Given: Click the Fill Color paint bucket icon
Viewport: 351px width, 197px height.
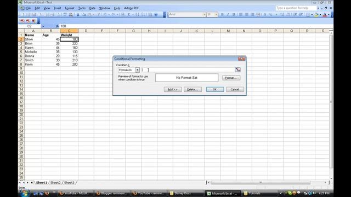Looking at the screenshot, I should click(x=316, y=15).
